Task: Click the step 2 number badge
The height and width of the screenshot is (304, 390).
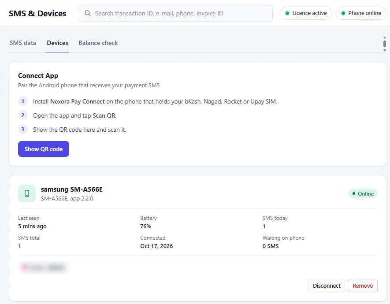Action: coord(23,115)
